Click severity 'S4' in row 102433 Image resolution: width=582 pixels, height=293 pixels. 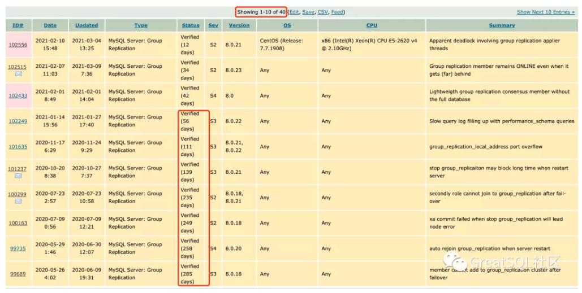point(213,95)
